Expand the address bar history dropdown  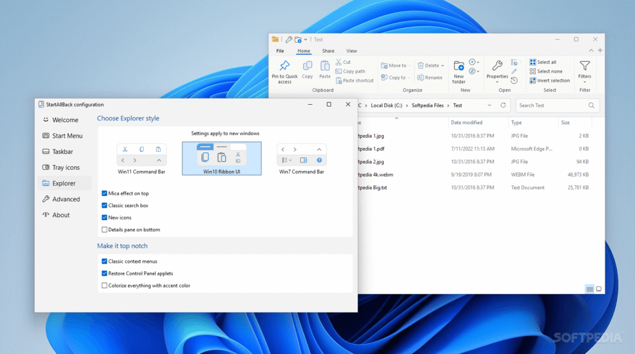[489, 105]
